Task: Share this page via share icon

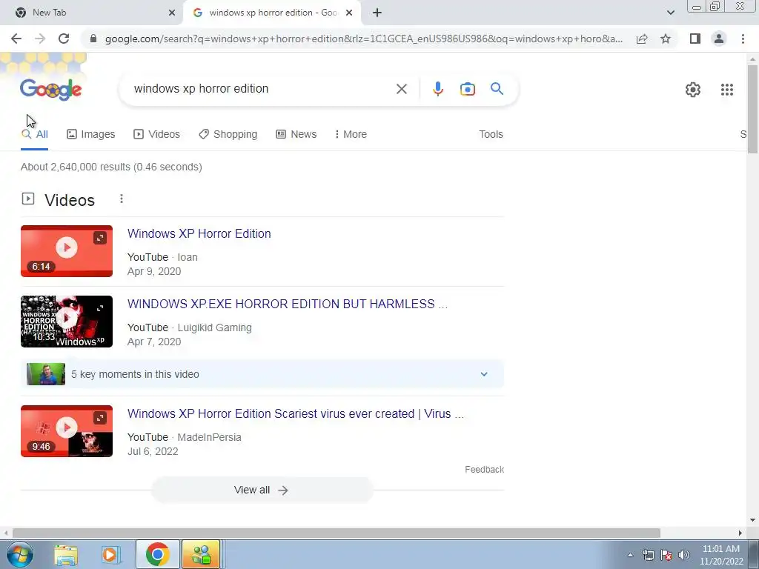Action: pos(642,39)
